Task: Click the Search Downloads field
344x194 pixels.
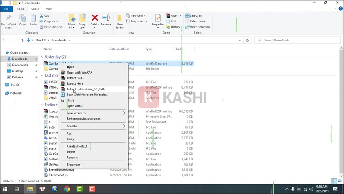Action: tap(297, 40)
